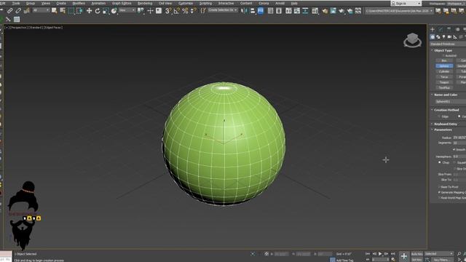Activate Bind to Space Warp tool
This screenshot has height=262, width=466.
pos(27,11)
